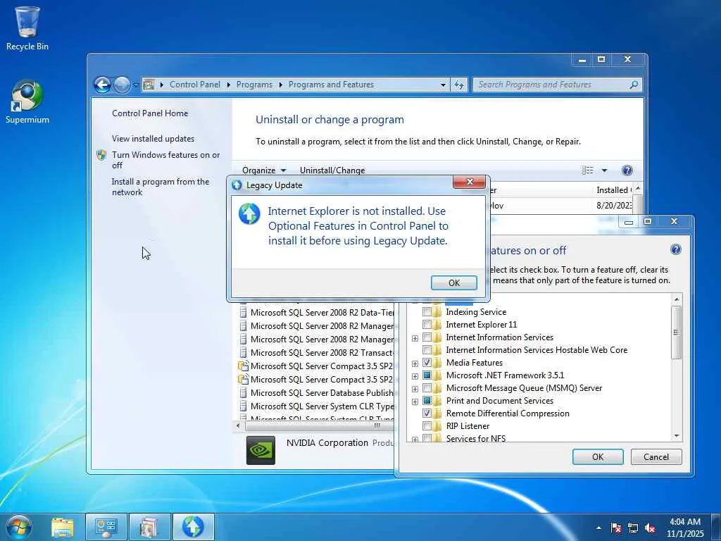Image resolution: width=721 pixels, height=541 pixels.
Task: Switch to Windows Features taskbar button
Action: 149,527
